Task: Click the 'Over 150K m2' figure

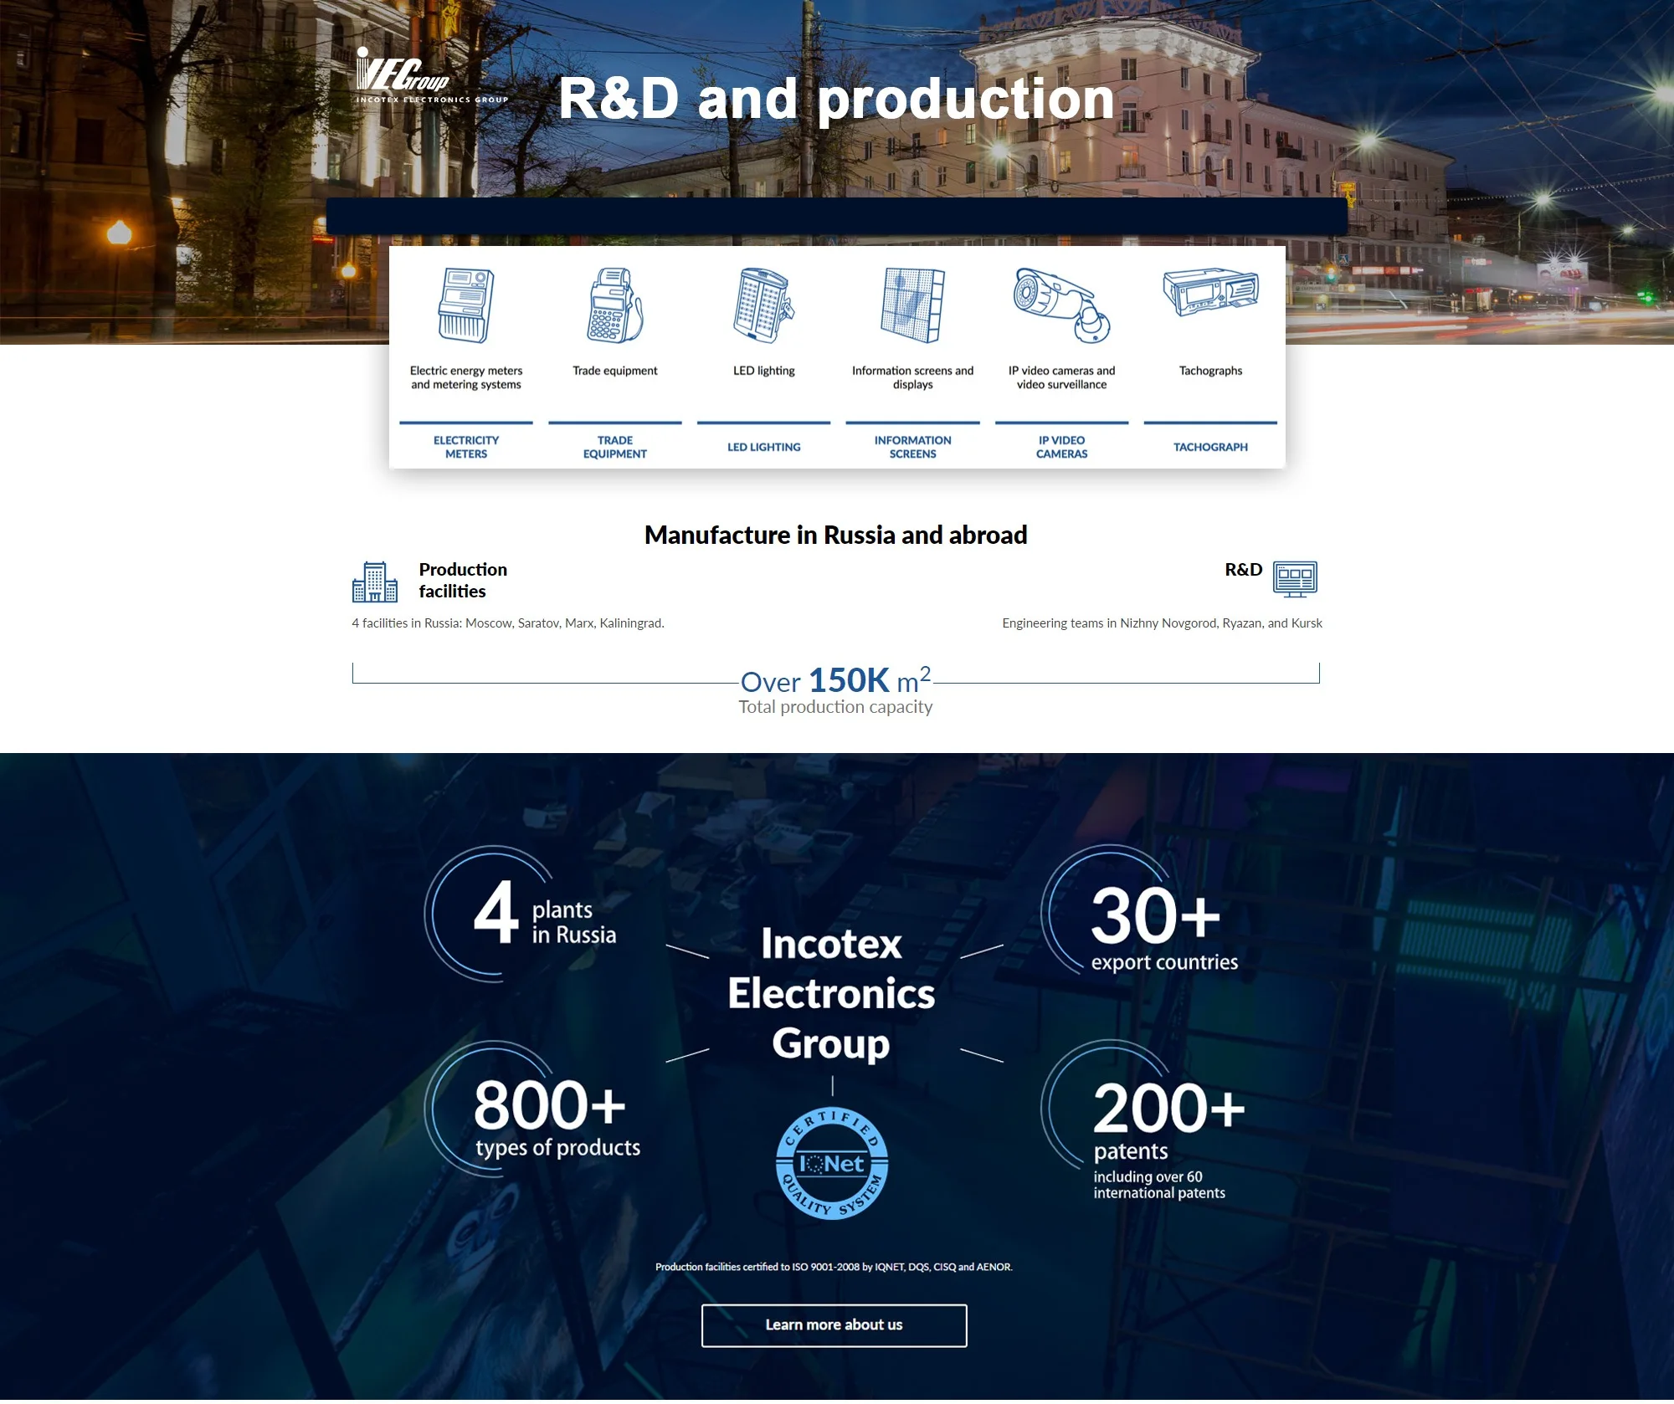Action: pyautogui.click(x=835, y=680)
